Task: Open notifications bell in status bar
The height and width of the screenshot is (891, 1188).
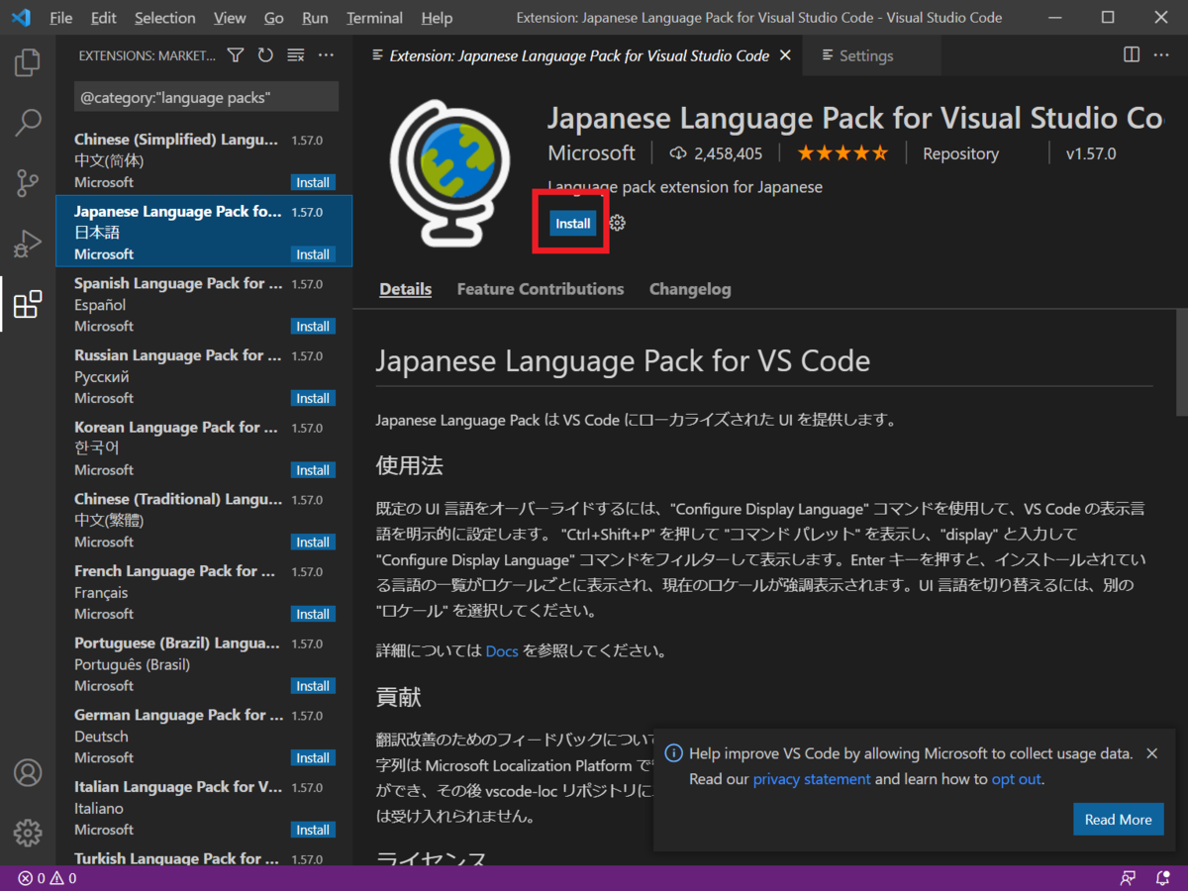Action: pyautogui.click(x=1163, y=878)
